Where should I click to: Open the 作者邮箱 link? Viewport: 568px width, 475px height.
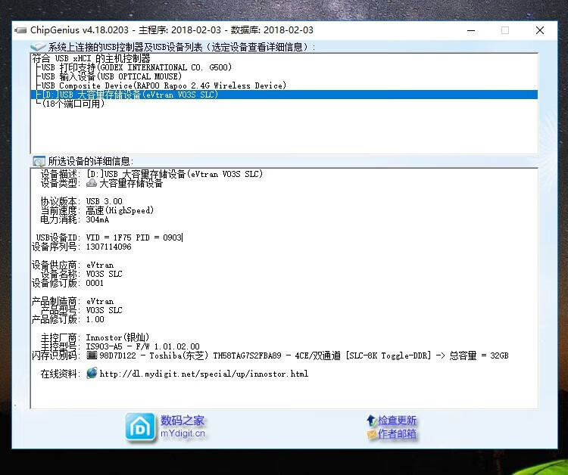(398, 435)
